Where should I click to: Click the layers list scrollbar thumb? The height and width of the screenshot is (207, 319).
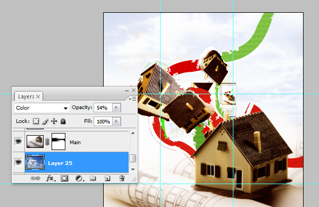point(132,159)
